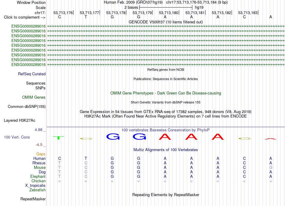285x206 pixels.
Task: Select the "X_tropicalis" alignment row label
Action: coord(35,186)
